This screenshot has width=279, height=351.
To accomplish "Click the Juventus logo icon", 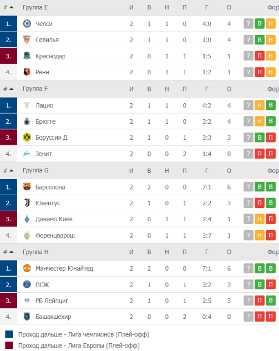I will click(27, 203).
